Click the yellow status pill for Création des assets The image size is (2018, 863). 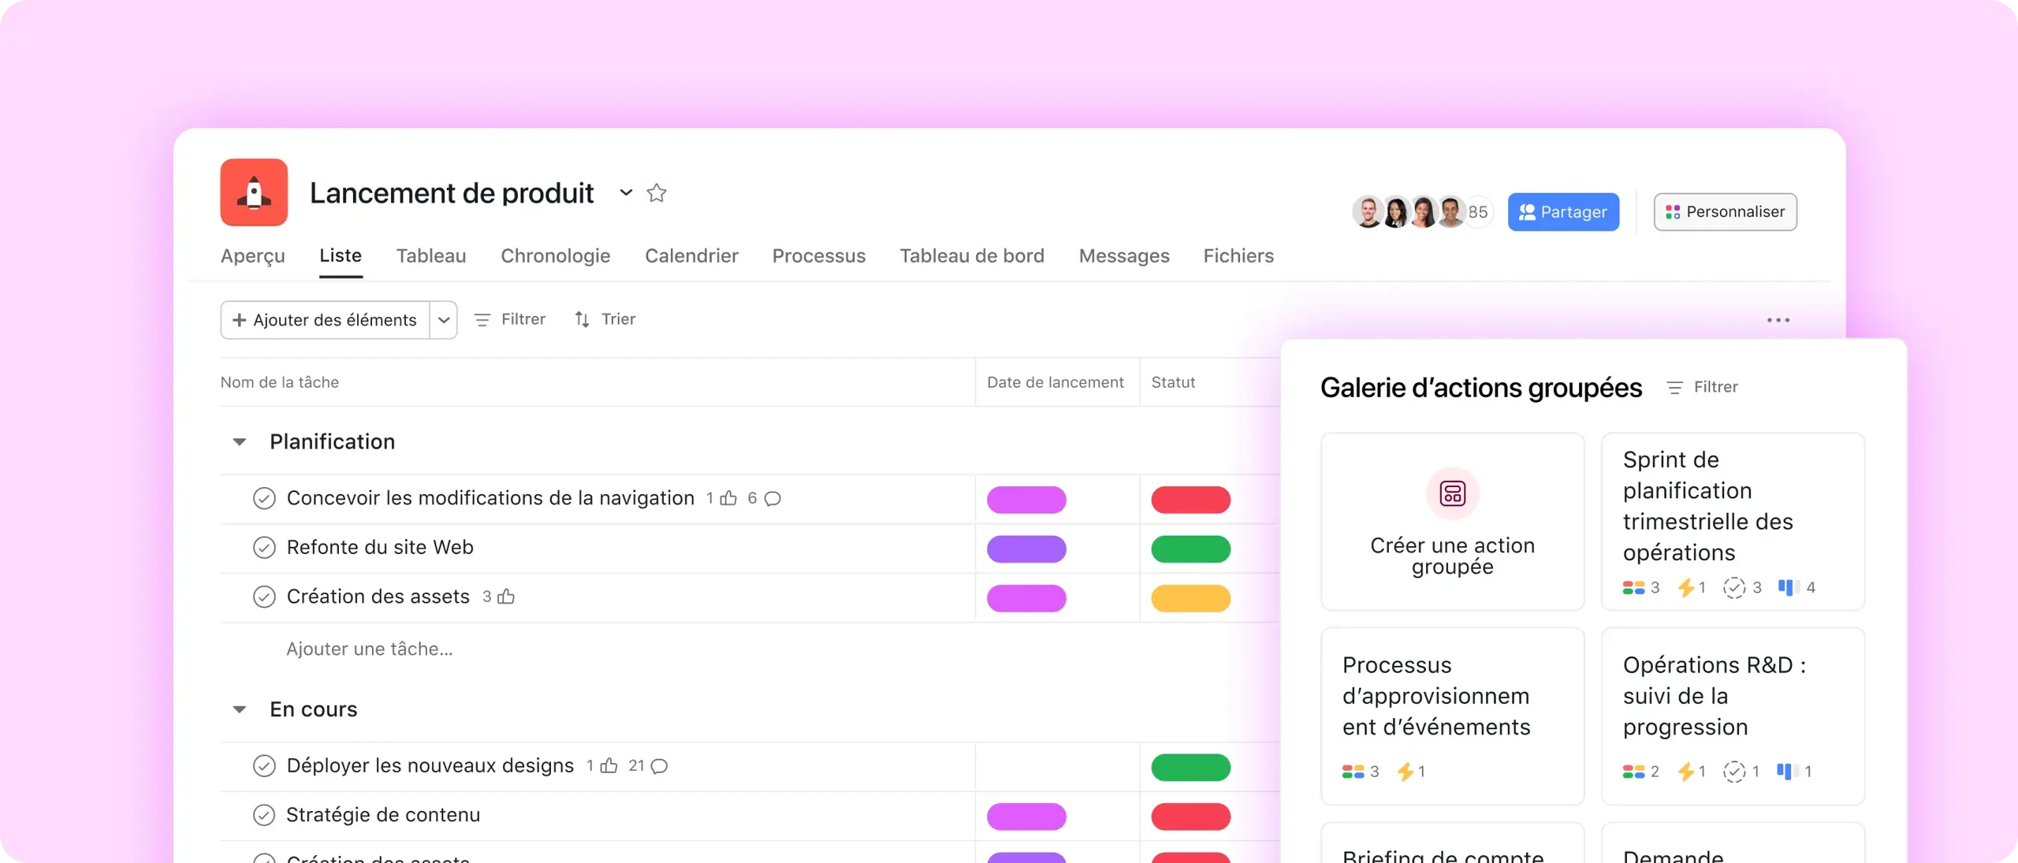pyautogui.click(x=1190, y=598)
